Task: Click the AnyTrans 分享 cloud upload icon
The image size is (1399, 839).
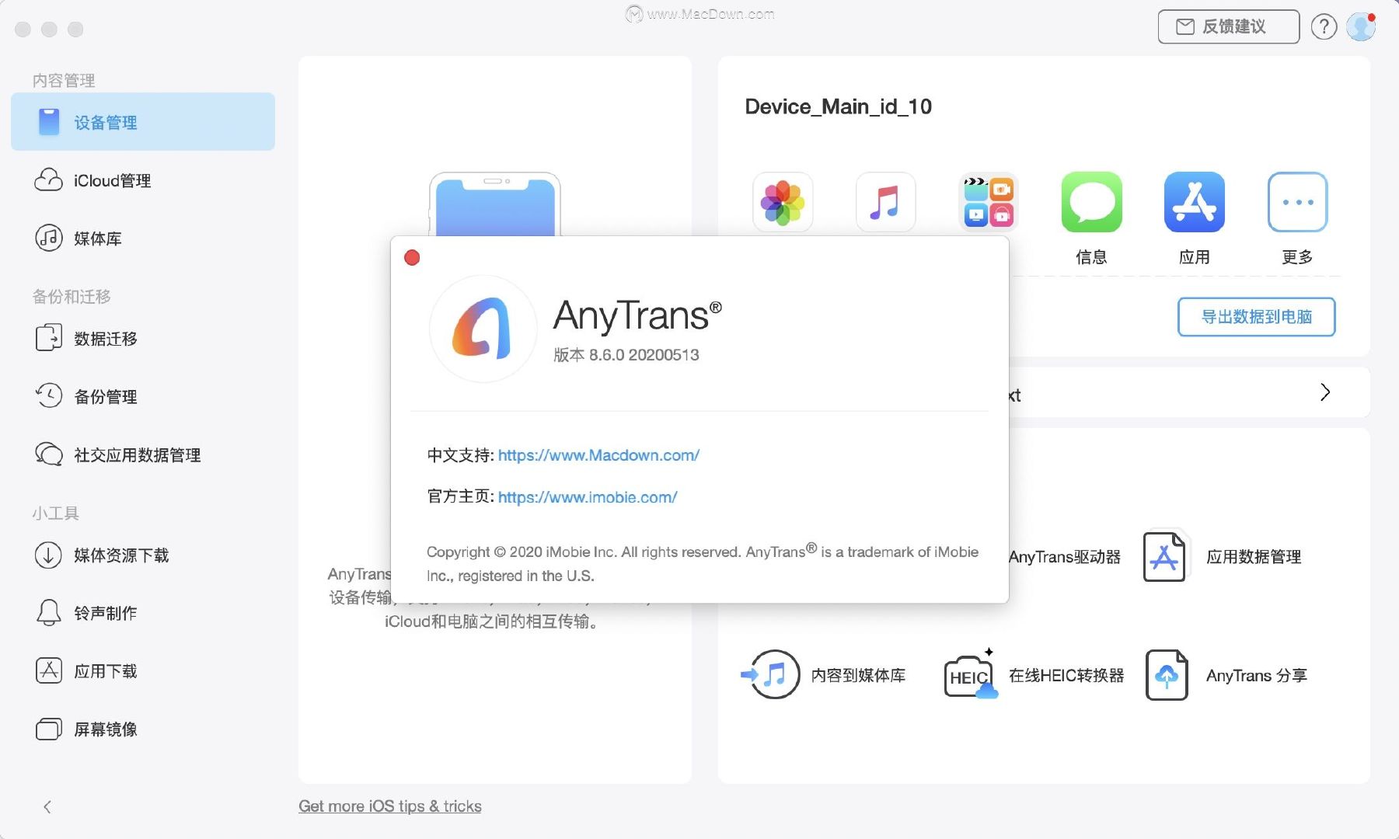Action: [1167, 674]
